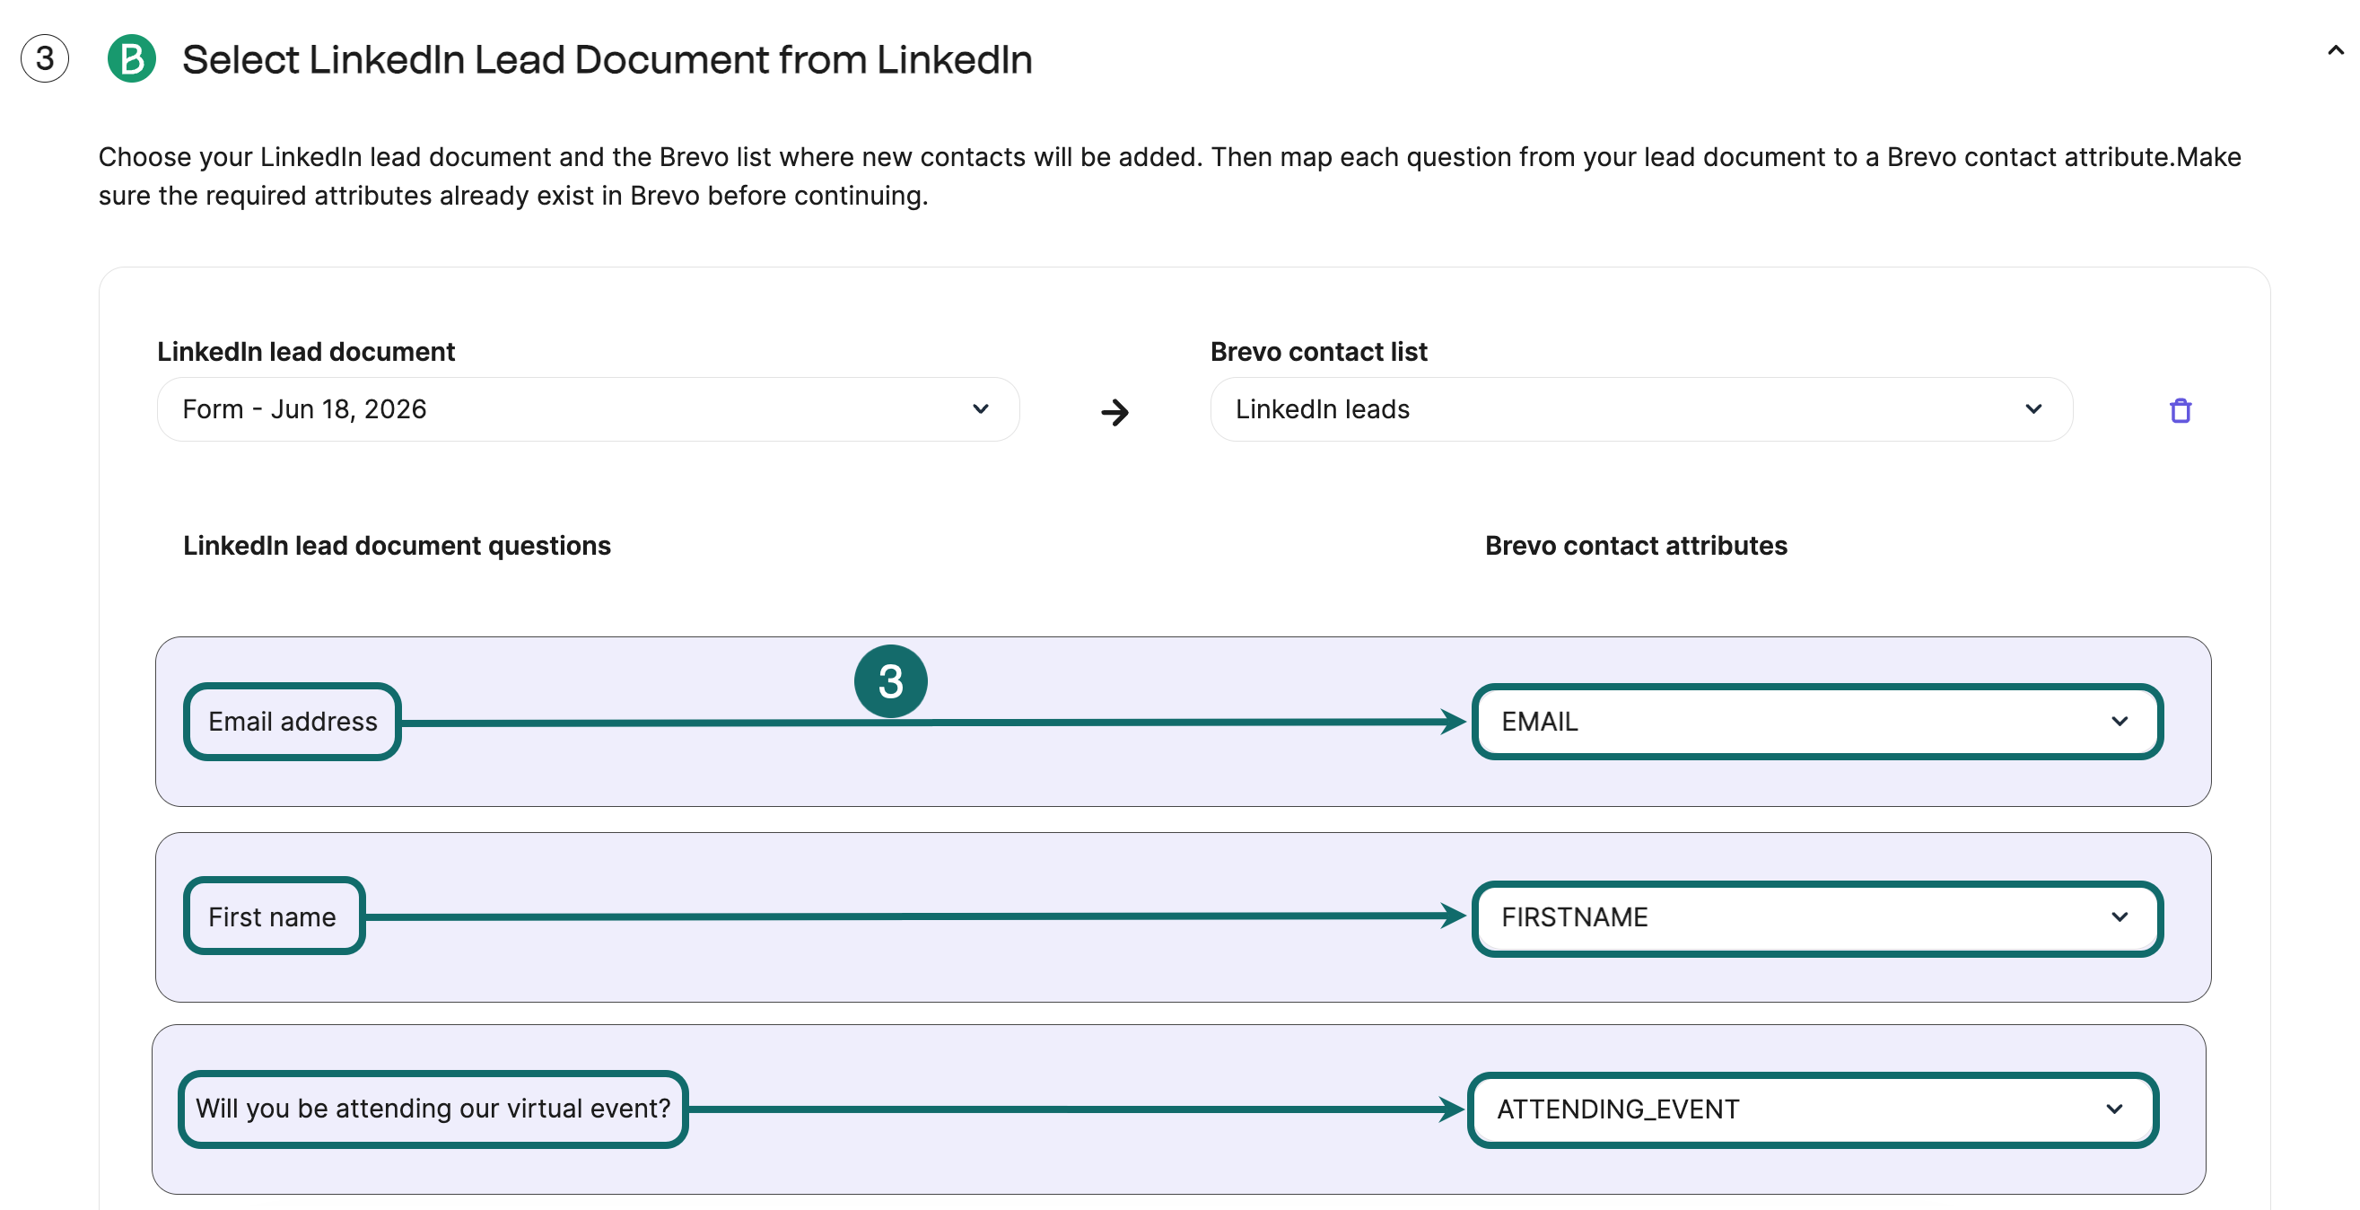Screen dimensions: 2360x1210
Task: Click 'Will you be attending our virtual event?' question
Action: pyautogui.click(x=433, y=1109)
